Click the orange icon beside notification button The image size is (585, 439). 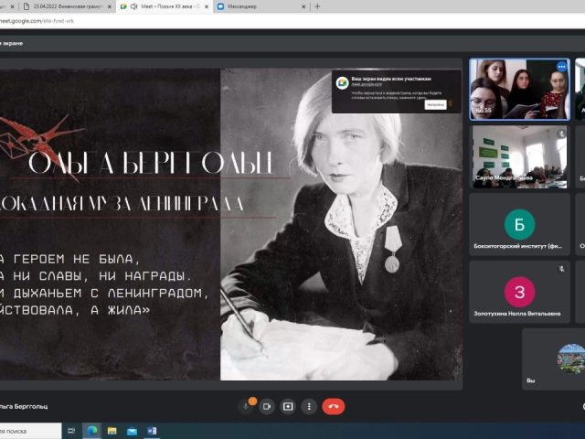(x=451, y=103)
